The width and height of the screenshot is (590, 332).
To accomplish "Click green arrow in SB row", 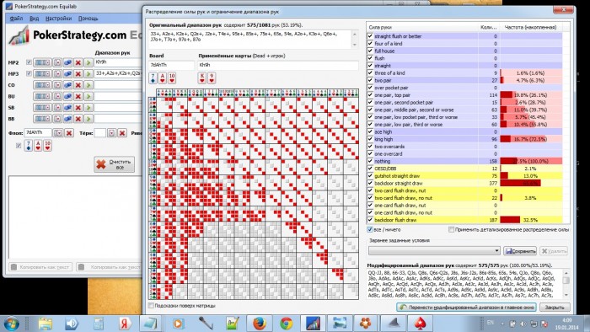I will (x=88, y=108).
